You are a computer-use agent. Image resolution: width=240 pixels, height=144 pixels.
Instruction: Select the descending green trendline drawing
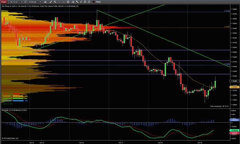point(163,39)
